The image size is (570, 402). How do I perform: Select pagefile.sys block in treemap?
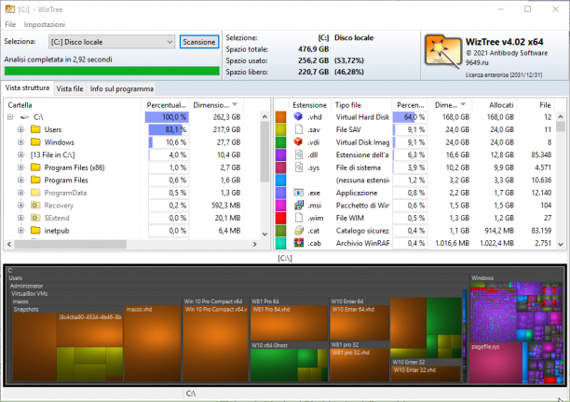click(495, 363)
